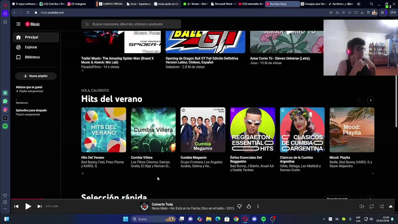Image resolution: width=398 pixels, height=224 pixels.
Task: Open browser downloads icon
Action: pyautogui.click(x=362, y=12)
